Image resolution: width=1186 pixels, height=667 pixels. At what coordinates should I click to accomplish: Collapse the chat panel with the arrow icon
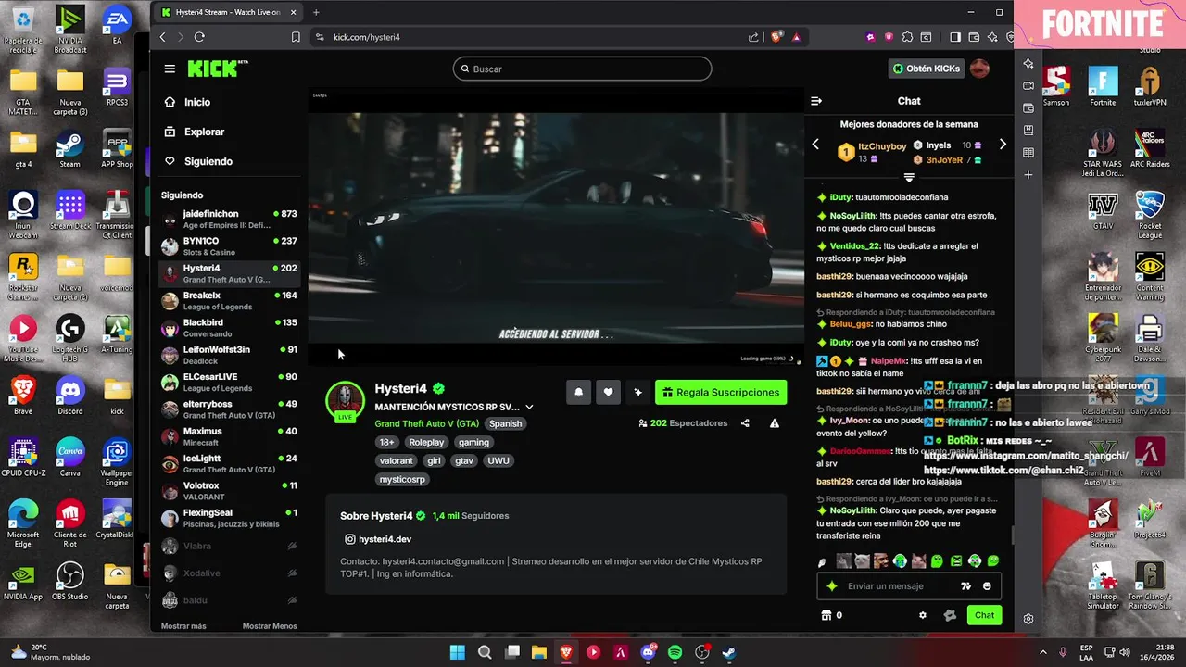tap(816, 101)
